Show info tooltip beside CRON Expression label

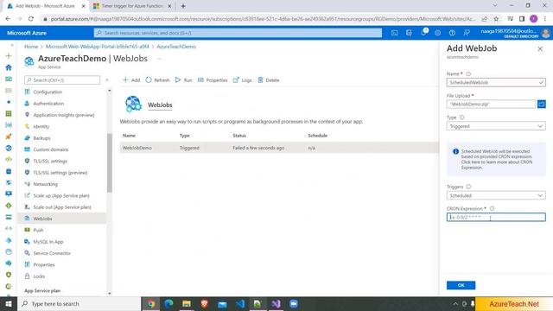[x=492, y=208]
